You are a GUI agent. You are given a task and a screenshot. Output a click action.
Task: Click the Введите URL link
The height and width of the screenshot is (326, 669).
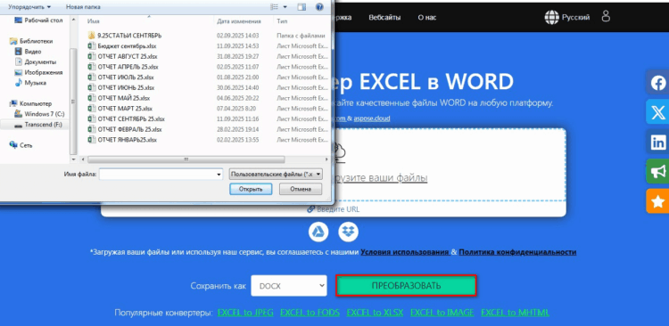(334, 209)
